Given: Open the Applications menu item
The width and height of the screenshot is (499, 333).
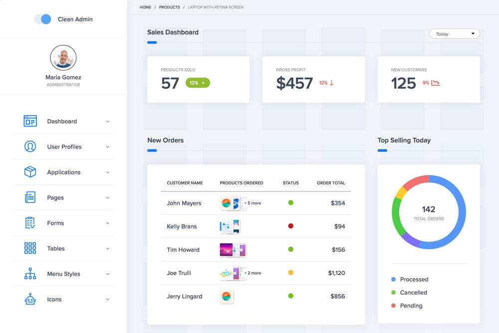Looking at the screenshot, I should [63, 172].
